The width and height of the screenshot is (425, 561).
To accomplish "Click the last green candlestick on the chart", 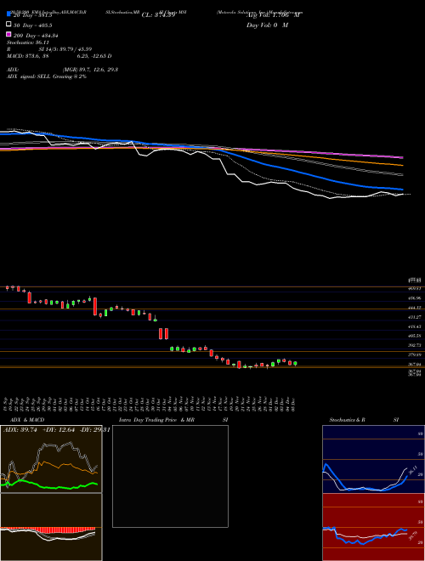I will (295, 364).
